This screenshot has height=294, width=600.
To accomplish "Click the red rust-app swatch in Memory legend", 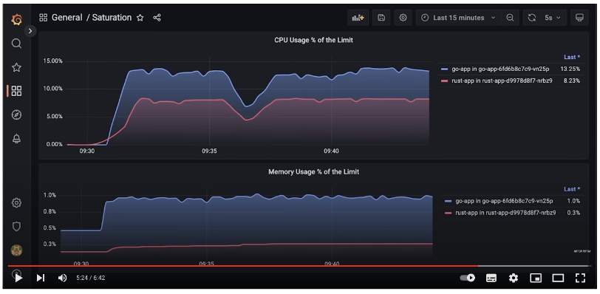I will click(448, 213).
